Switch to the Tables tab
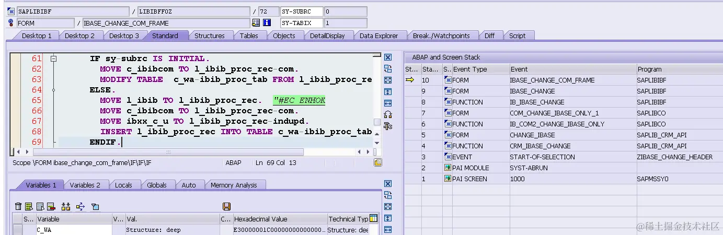723x235 pixels. [249, 36]
